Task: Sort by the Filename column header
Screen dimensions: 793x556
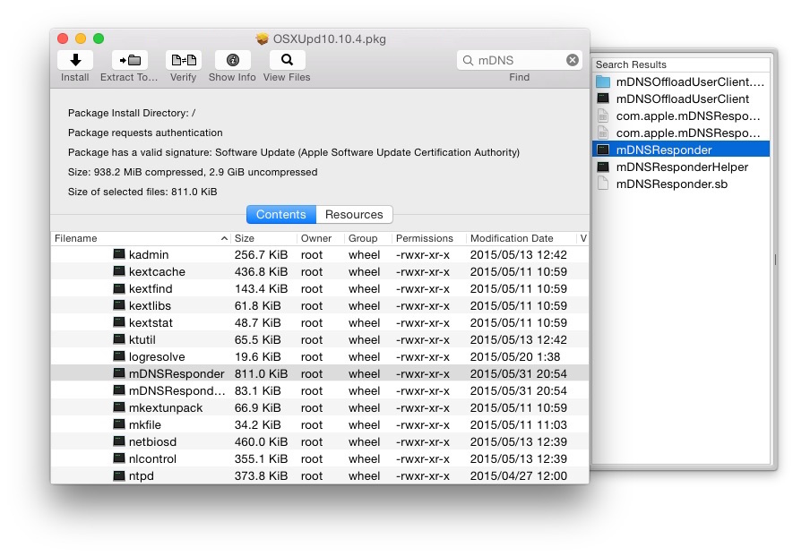Action: coord(141,238)
